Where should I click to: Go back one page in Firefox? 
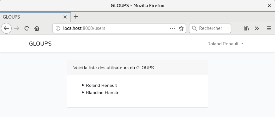click(x=6, y=28)
